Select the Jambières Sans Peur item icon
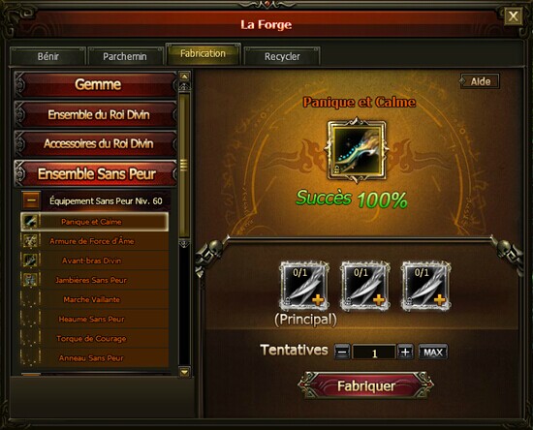This screenshot has height=430, width=533. (30, 280)
